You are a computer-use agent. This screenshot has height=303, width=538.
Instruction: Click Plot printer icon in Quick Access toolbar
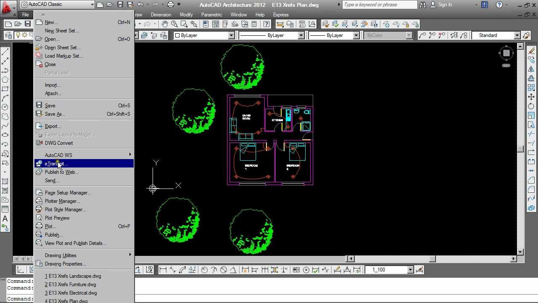[171, 4]
